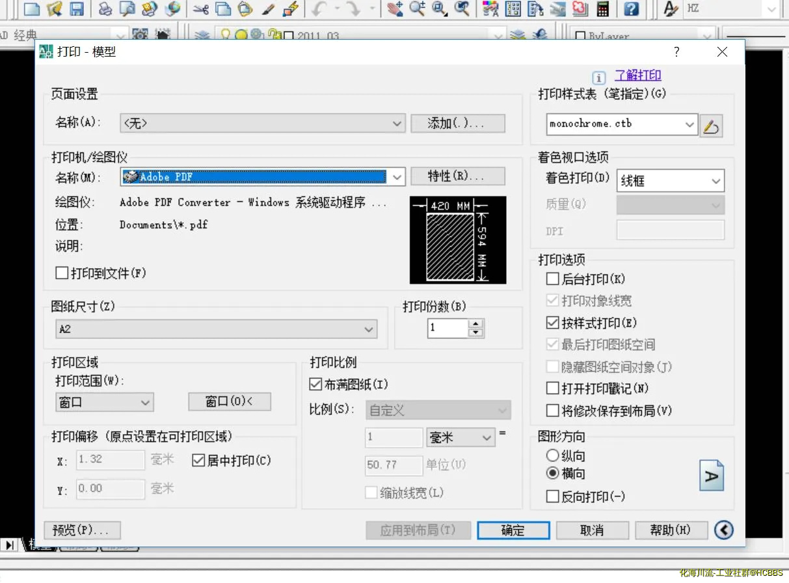Click the Markup Set Manager icon
Viewport: 789px width, 583px height.
pyautogui.click(x=580, y=9)
